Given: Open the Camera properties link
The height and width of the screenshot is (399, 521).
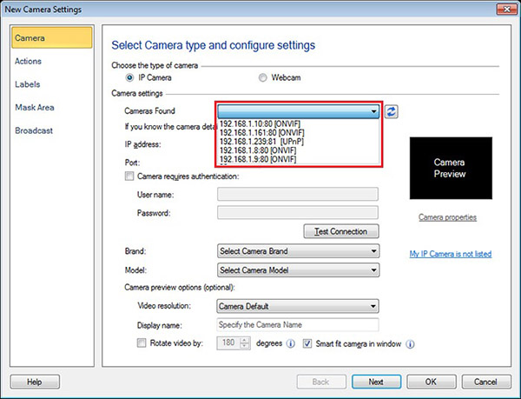Looking at the screenshot, I should coord(447,217).
